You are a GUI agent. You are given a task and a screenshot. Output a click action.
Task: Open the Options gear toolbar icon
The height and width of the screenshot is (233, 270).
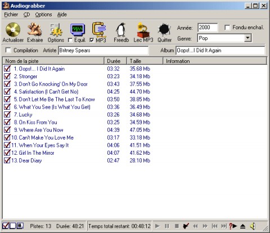(x=56, y=30)
